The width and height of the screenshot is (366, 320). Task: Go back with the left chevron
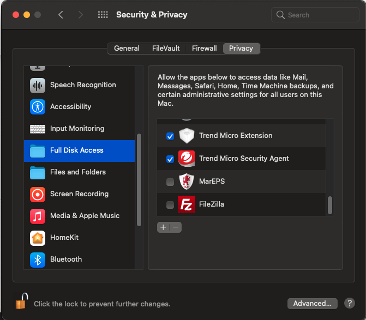point(61,15)
